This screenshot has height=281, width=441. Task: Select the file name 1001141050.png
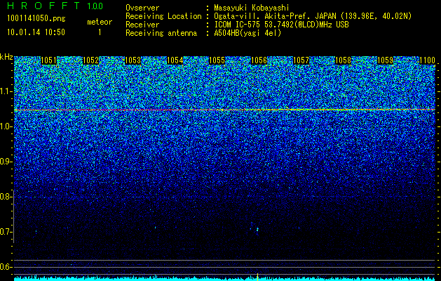point(36,19)
